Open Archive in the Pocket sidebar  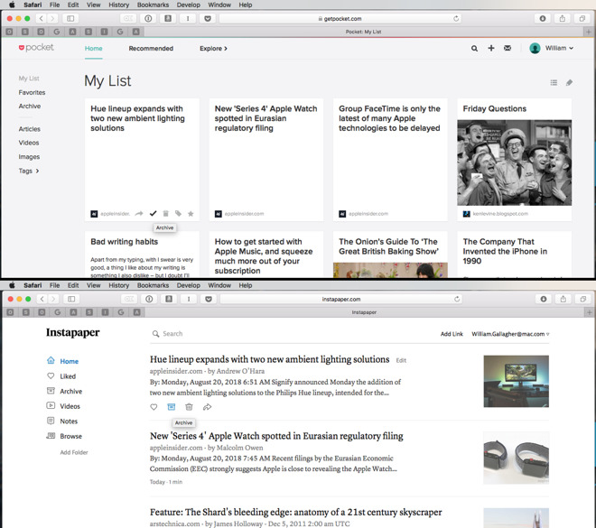click(30, 106)
